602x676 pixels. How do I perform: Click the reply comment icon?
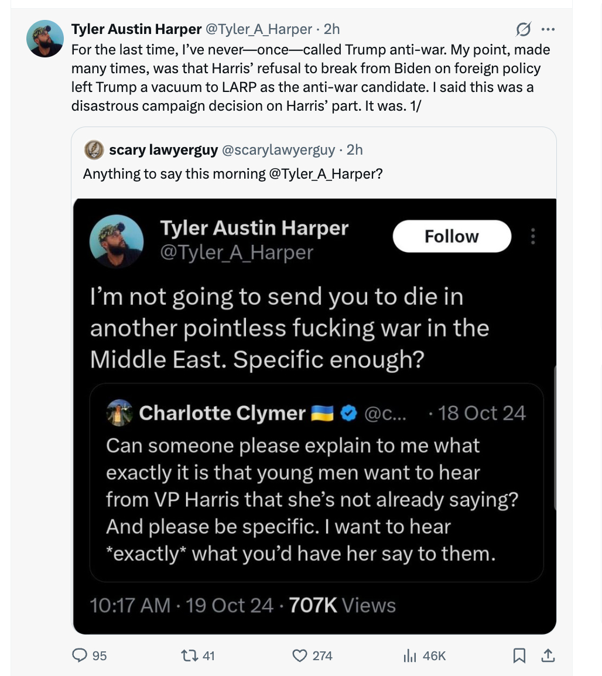[x=80, y=655]
